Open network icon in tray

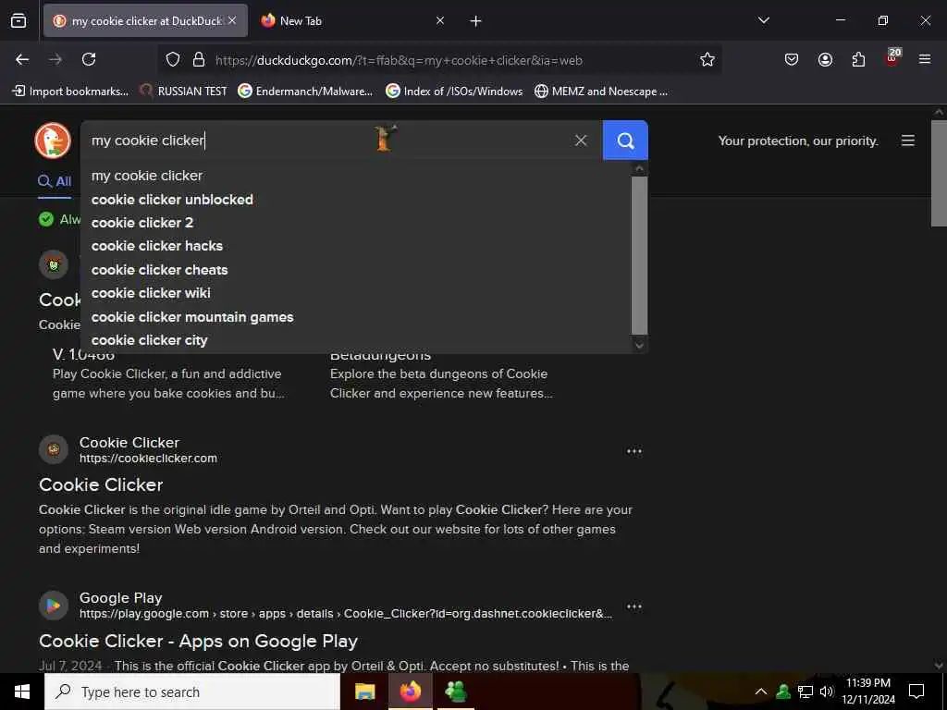806,692
